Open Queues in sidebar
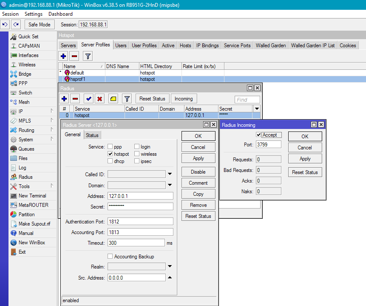The width and height of the screenshot is (366, 306). [x=26, y=149]
